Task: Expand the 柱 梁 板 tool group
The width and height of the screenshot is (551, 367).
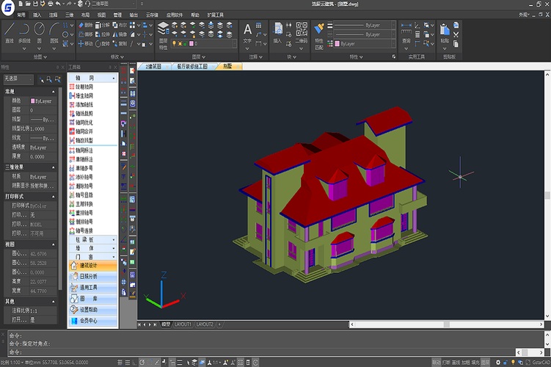Action: click(x=92, y=240)
